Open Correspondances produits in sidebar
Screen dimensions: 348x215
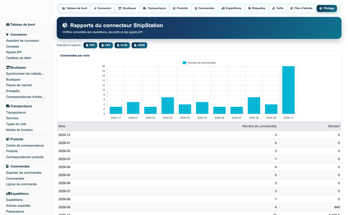[x=25, y=157]
